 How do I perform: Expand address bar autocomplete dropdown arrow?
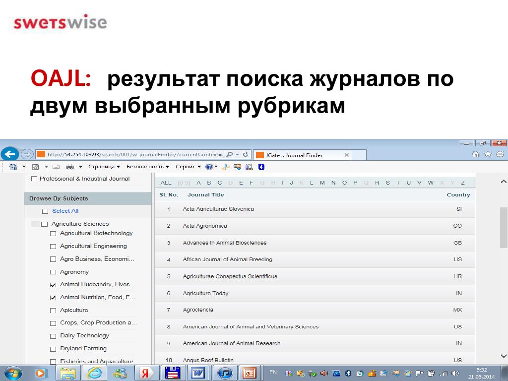238,155
